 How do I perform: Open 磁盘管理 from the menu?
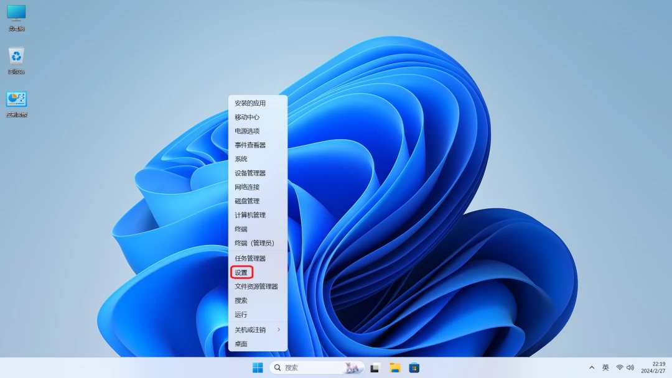coord(258,201)
